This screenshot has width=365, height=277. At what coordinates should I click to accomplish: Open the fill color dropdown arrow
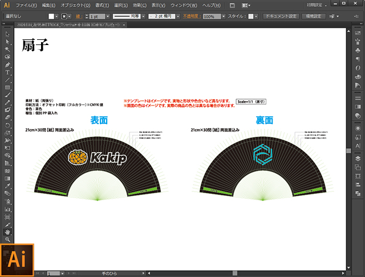pyautogui.click(x=56, y=17)
